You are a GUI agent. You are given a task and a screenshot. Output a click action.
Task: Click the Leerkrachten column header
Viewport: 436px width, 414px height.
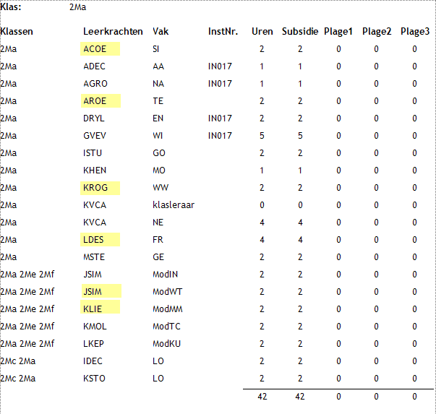pyautogui.click(x=113, y=31)
